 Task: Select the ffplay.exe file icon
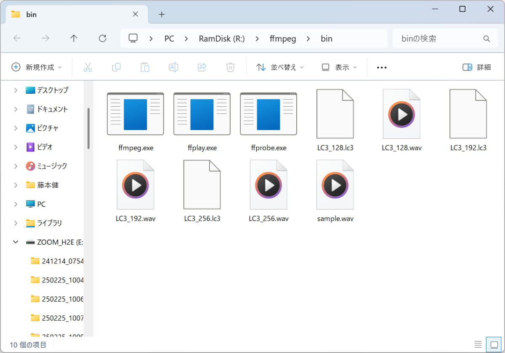[202, 114]
